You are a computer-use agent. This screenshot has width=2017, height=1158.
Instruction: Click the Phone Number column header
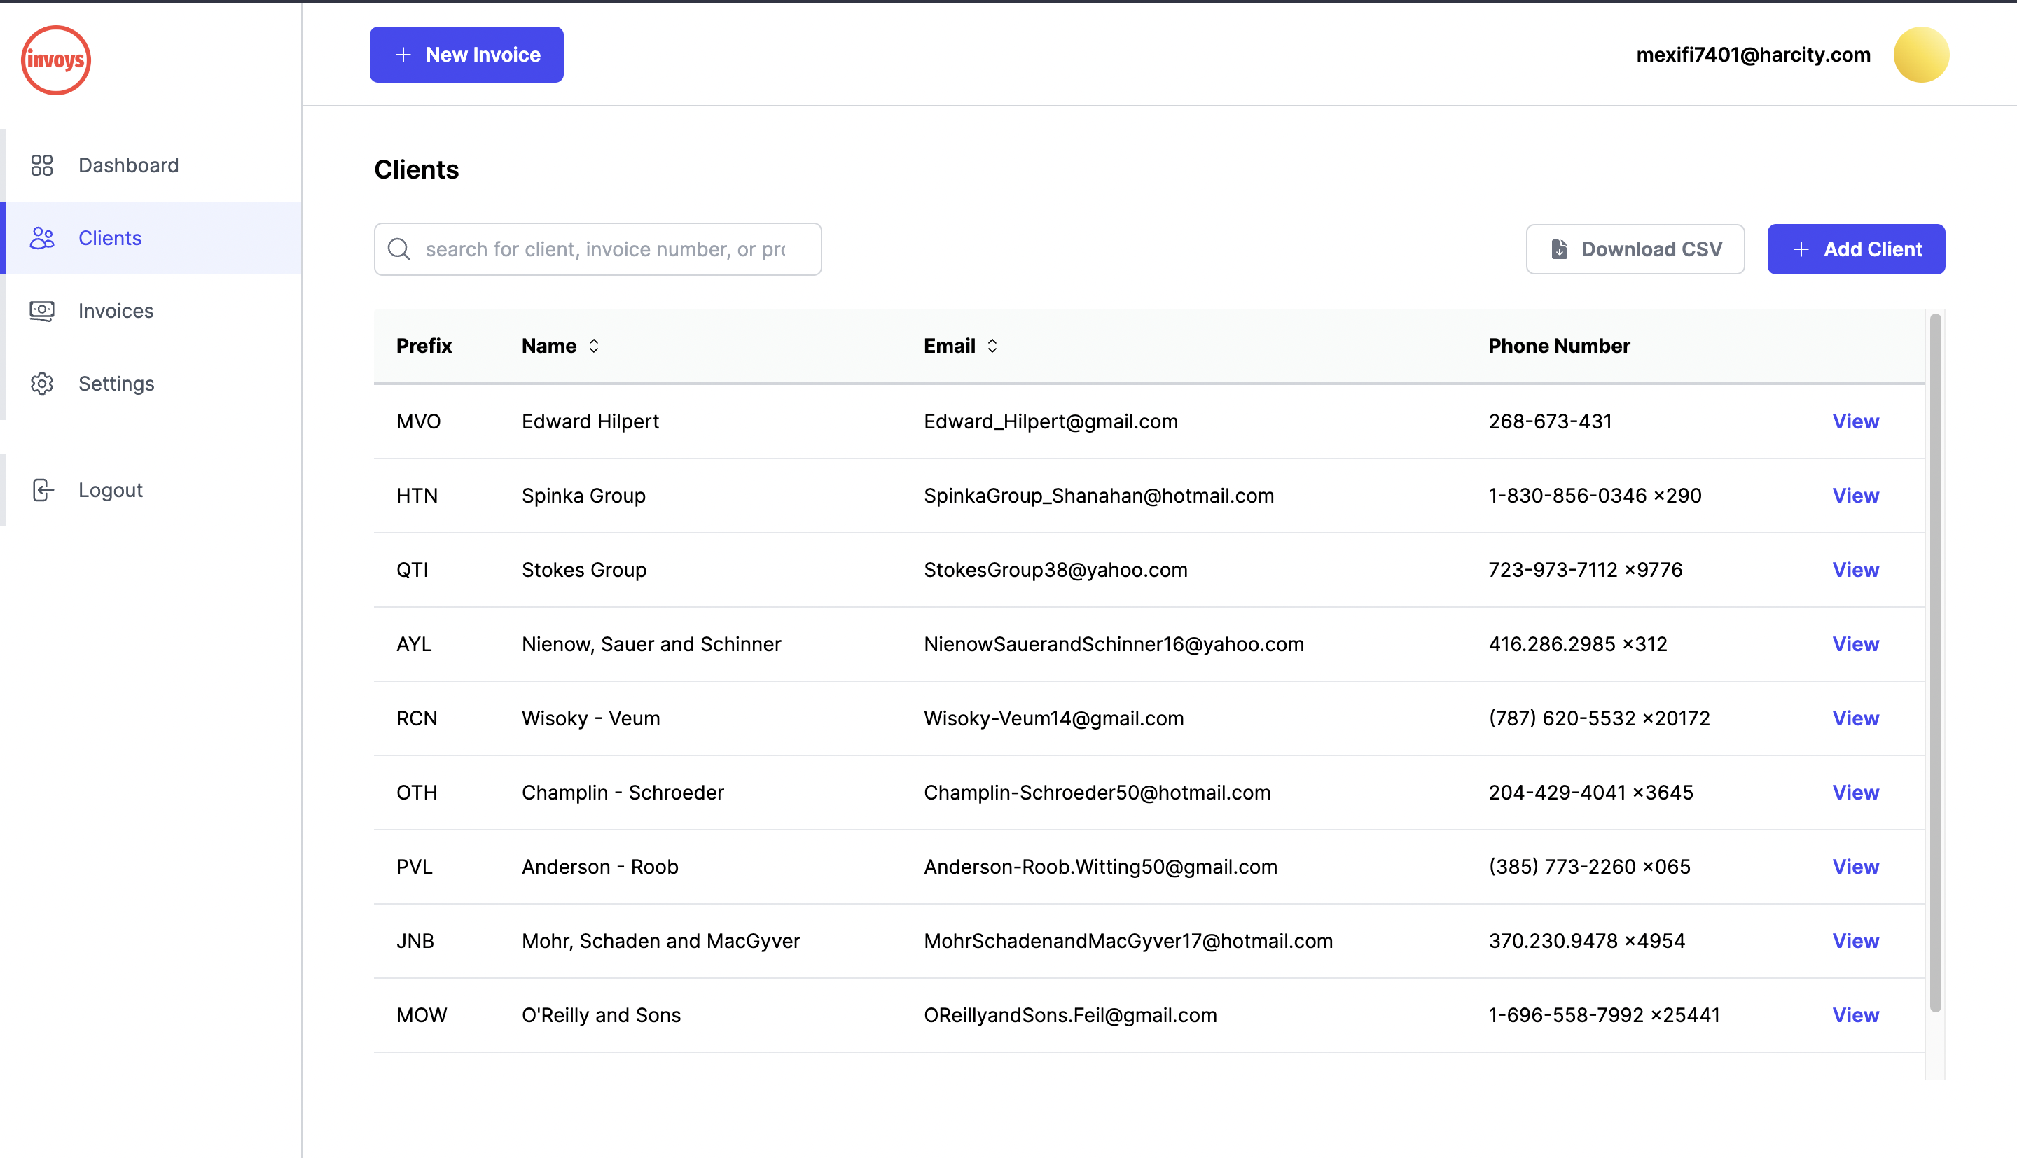[x=1559, y=346]
